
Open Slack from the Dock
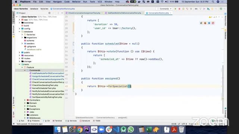coord(109,130)
